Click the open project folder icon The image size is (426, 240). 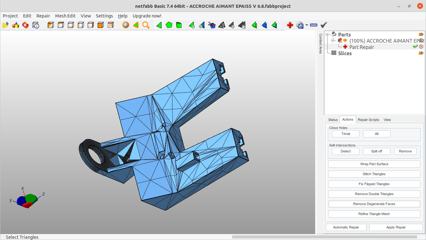[x=5, y=25]
